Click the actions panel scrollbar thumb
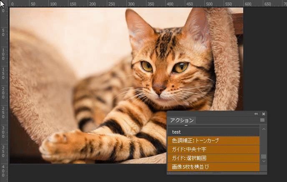 point(264,157)
